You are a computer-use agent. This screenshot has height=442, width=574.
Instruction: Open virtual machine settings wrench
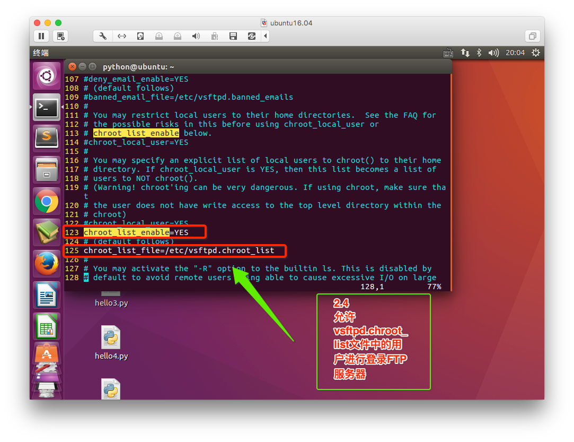pyautogui.click(x=103, y=36)
